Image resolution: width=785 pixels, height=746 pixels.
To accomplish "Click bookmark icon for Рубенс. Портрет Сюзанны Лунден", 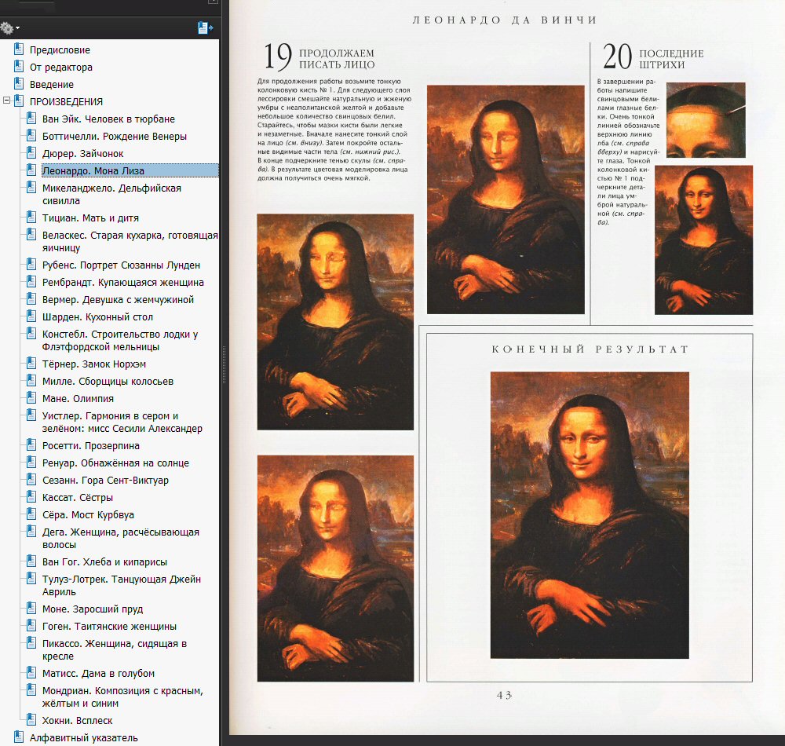I will click(31, 265).
